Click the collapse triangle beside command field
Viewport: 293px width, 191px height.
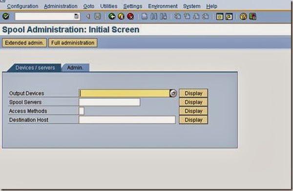coord(88,17)
